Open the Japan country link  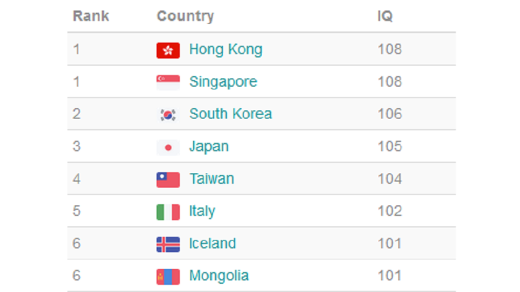(x=209, y=147)
